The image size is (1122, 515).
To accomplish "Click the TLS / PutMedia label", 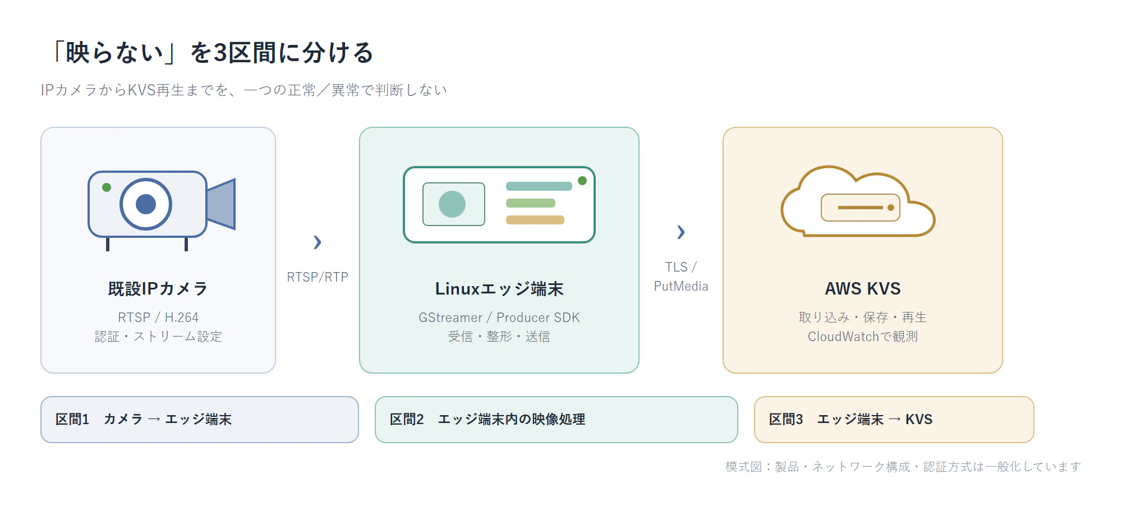I will (681, 277).
